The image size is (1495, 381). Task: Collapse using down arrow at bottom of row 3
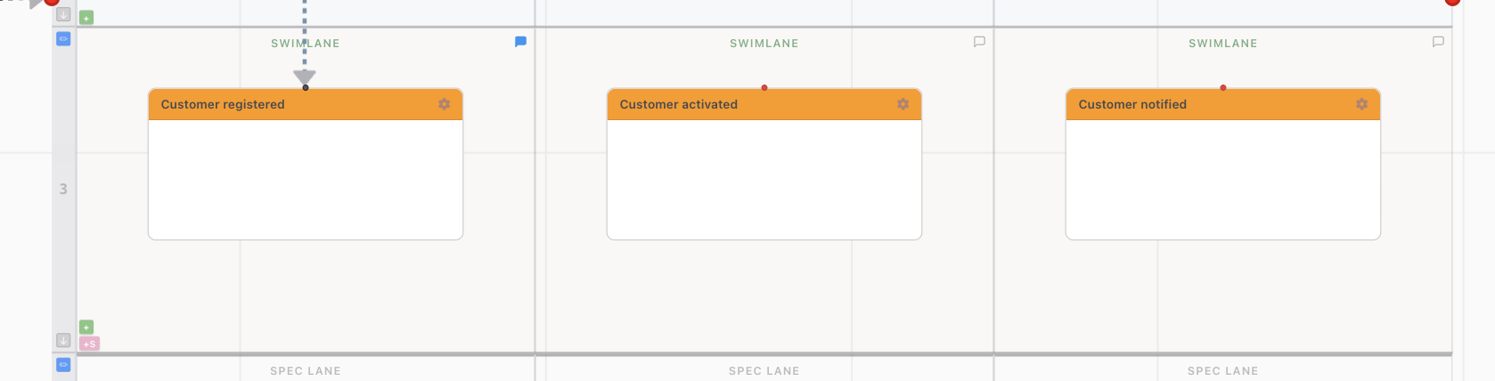63,340
